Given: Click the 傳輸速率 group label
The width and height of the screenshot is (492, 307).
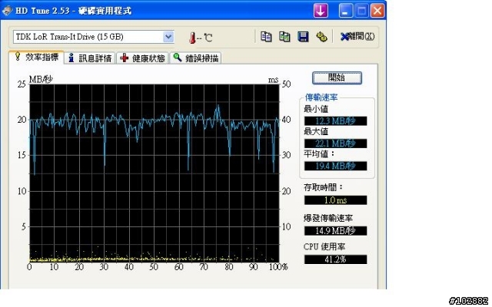Looking at the screenshot, I should [x=321, y=97].
